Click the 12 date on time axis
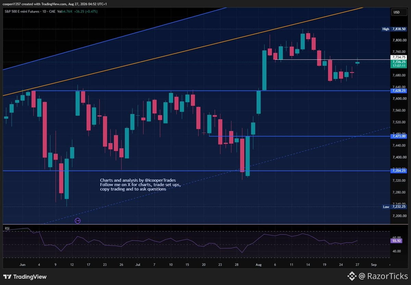This screenshot has width=411, height=285. 72,264
